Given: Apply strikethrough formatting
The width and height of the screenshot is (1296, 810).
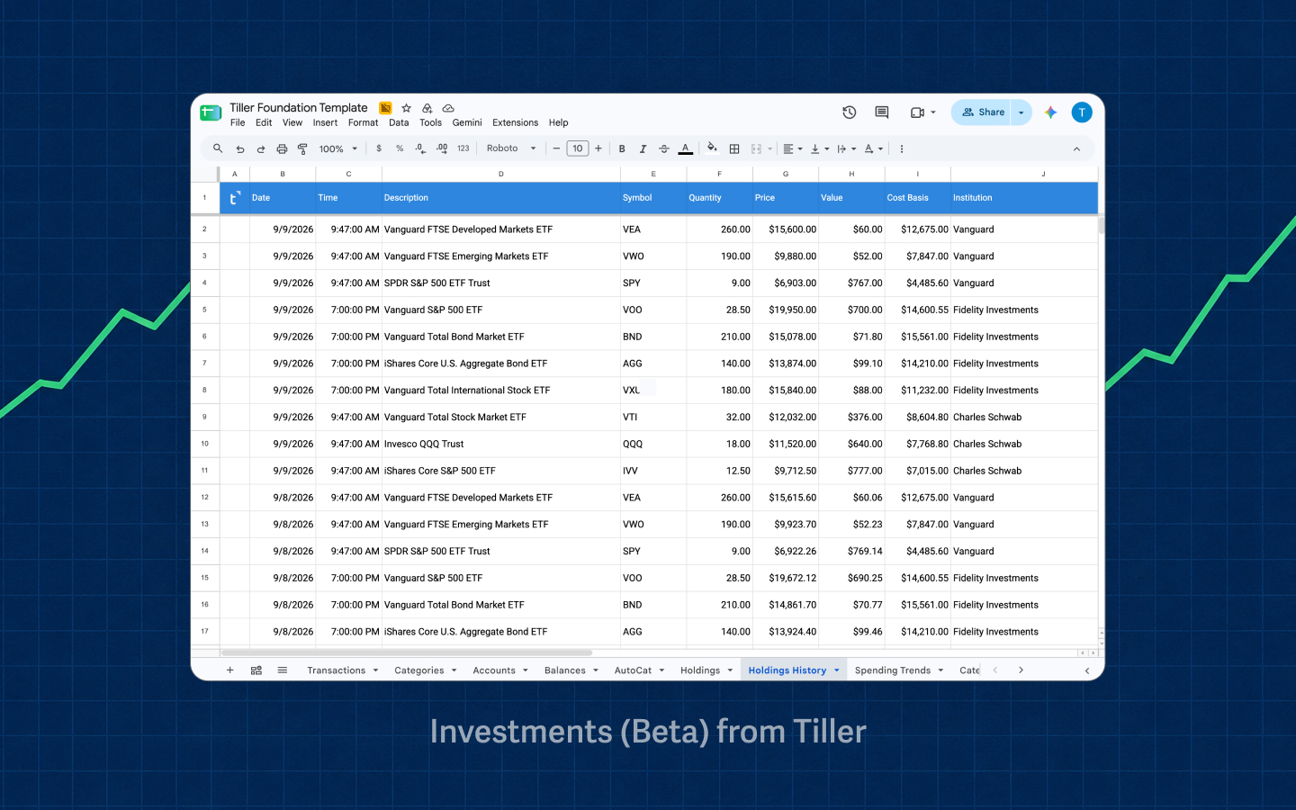Looking at the screenshot, I should tap(664, 148).
